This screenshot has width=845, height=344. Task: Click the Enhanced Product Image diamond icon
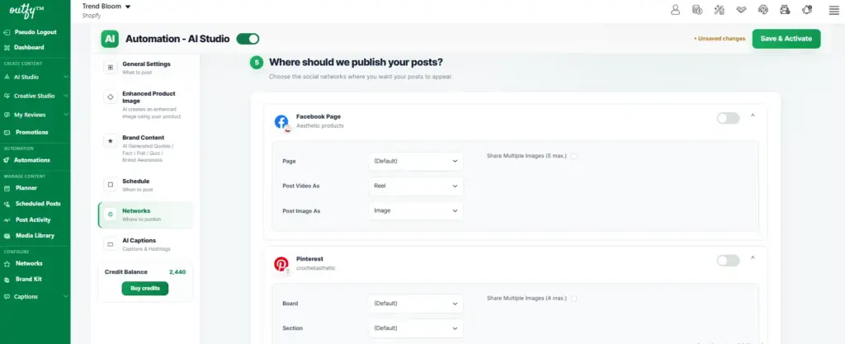pyautogui.click(x=111, y=97)
